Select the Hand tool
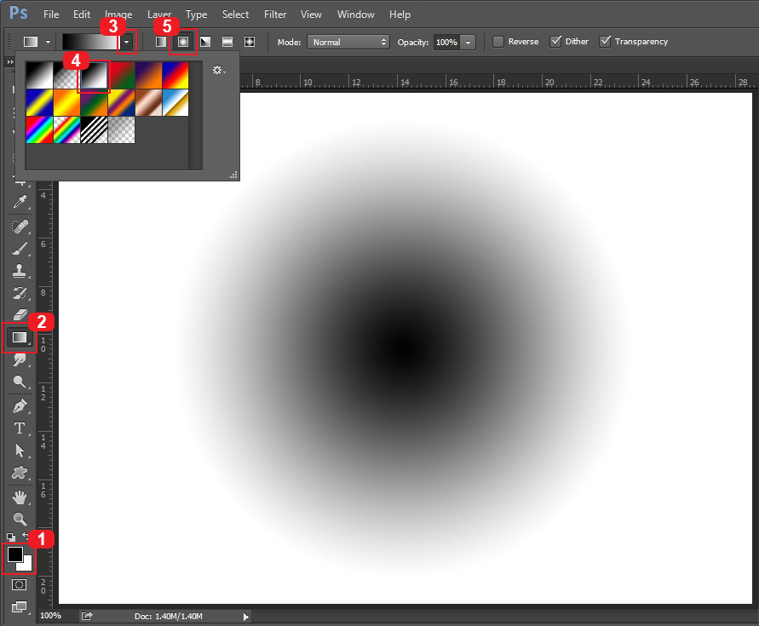759x626 pixels. click(20, 497)
